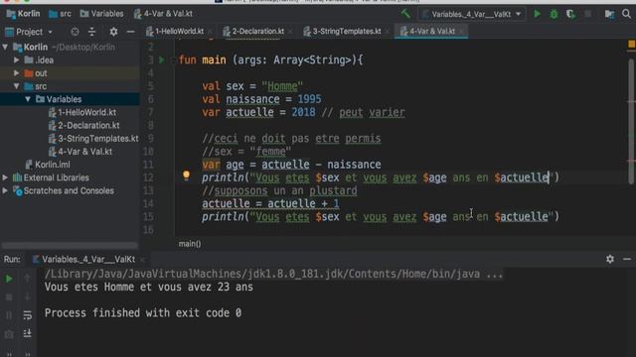The width and height of the screenshot is (636, 357).
Task: Click dump threads camera icon
Action: (9, 333)
